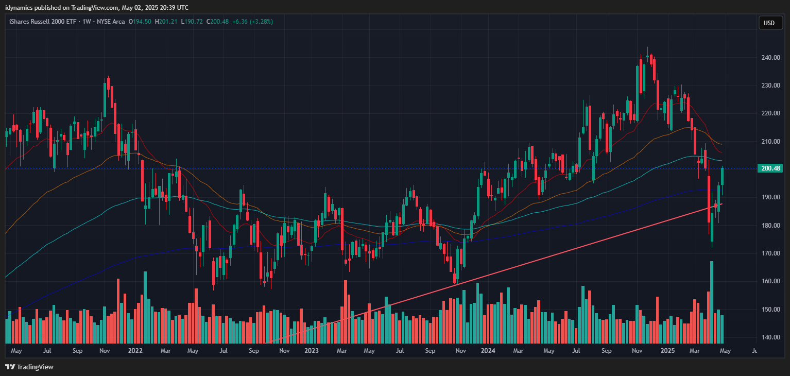790x376 pixels.
Task: Click the tallest green volume bar
Action: coord(712,302)
